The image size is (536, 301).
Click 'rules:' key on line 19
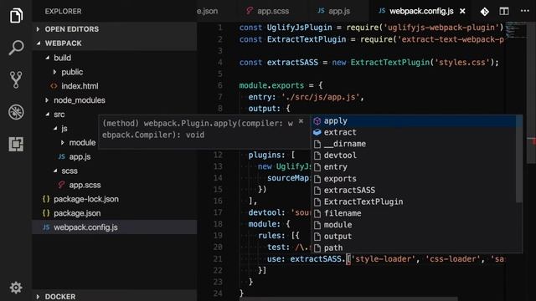pos(271,236)
